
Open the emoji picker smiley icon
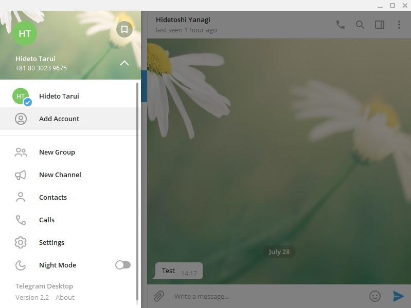[x=375, y=296]
